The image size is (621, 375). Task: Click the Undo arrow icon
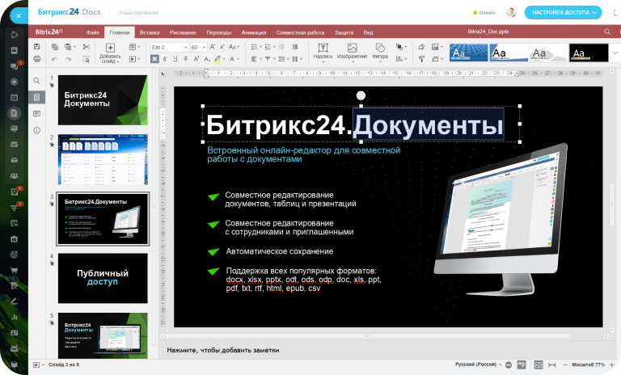[55, 59]
